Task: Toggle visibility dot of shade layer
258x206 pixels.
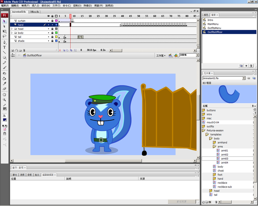Action: [48, 41]
